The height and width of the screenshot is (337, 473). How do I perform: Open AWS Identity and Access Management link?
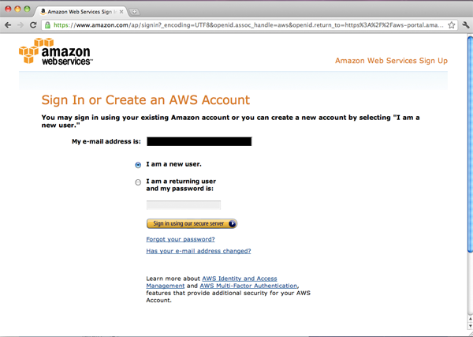240,279
